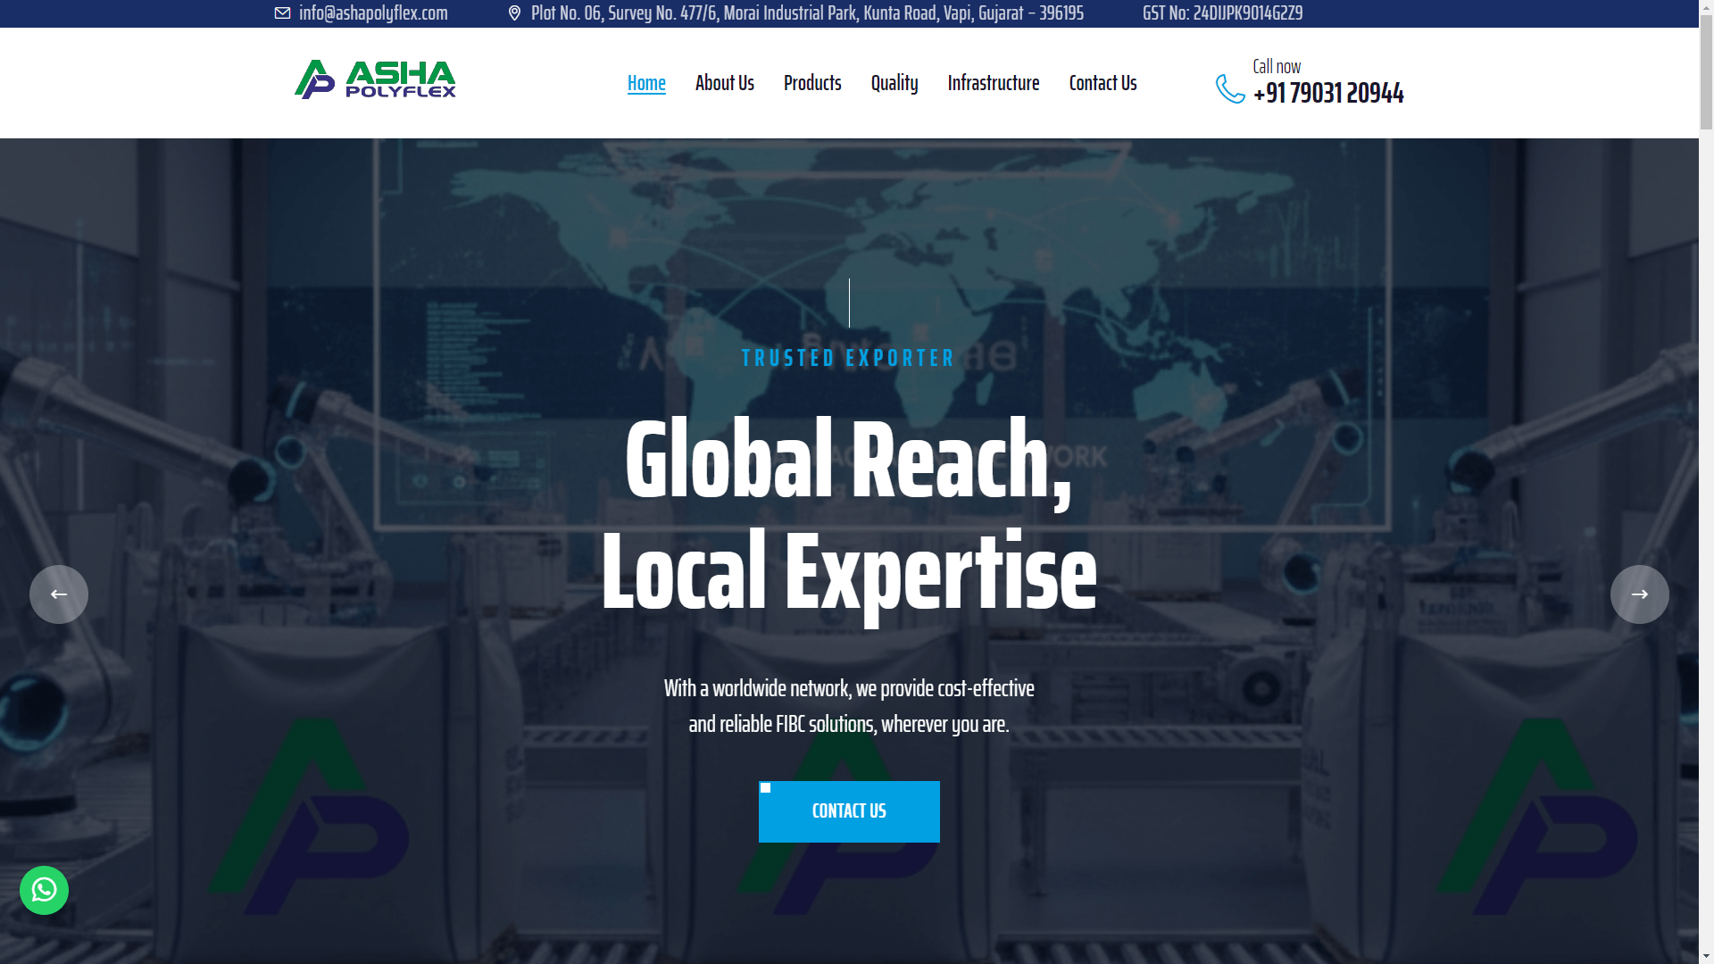The width and height of the screenshot is (1714, 964).
Task: Open the Products menu
Action: (812, 83)
